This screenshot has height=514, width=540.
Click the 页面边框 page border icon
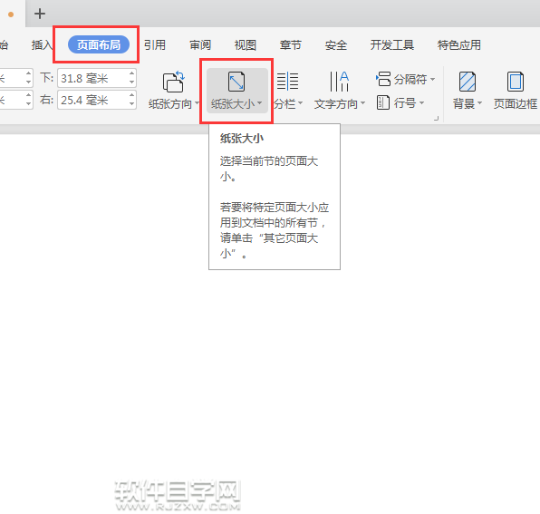click(516, 82)
